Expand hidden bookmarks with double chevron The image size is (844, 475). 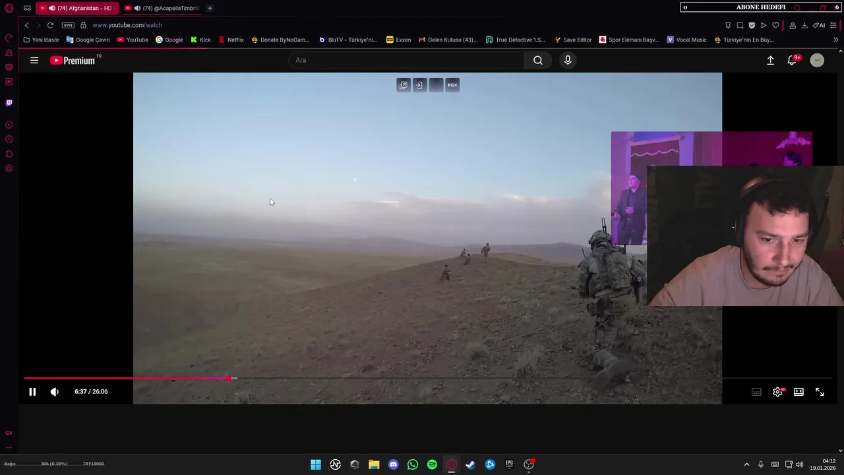pyautogui.click(x=835, y=40)
